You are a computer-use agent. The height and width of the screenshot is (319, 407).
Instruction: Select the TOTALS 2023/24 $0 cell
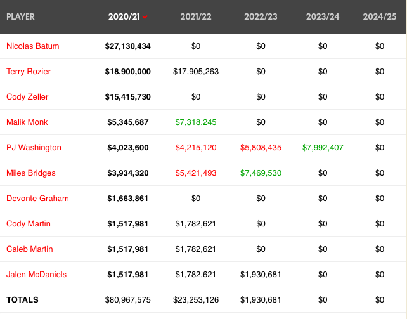pos(323,300)
